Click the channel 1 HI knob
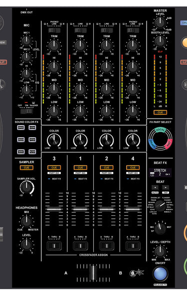This screenshot has width=187, height=297. pyautogui.click(x=80, y=67)
